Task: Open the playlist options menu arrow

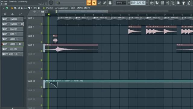Action: (x=3, y=8)
